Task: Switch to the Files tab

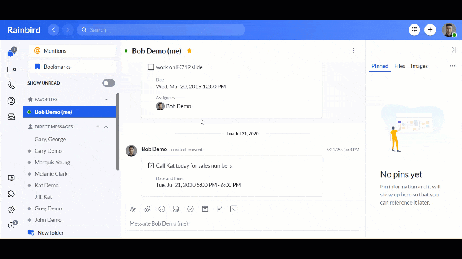Action: coord(400,66)
